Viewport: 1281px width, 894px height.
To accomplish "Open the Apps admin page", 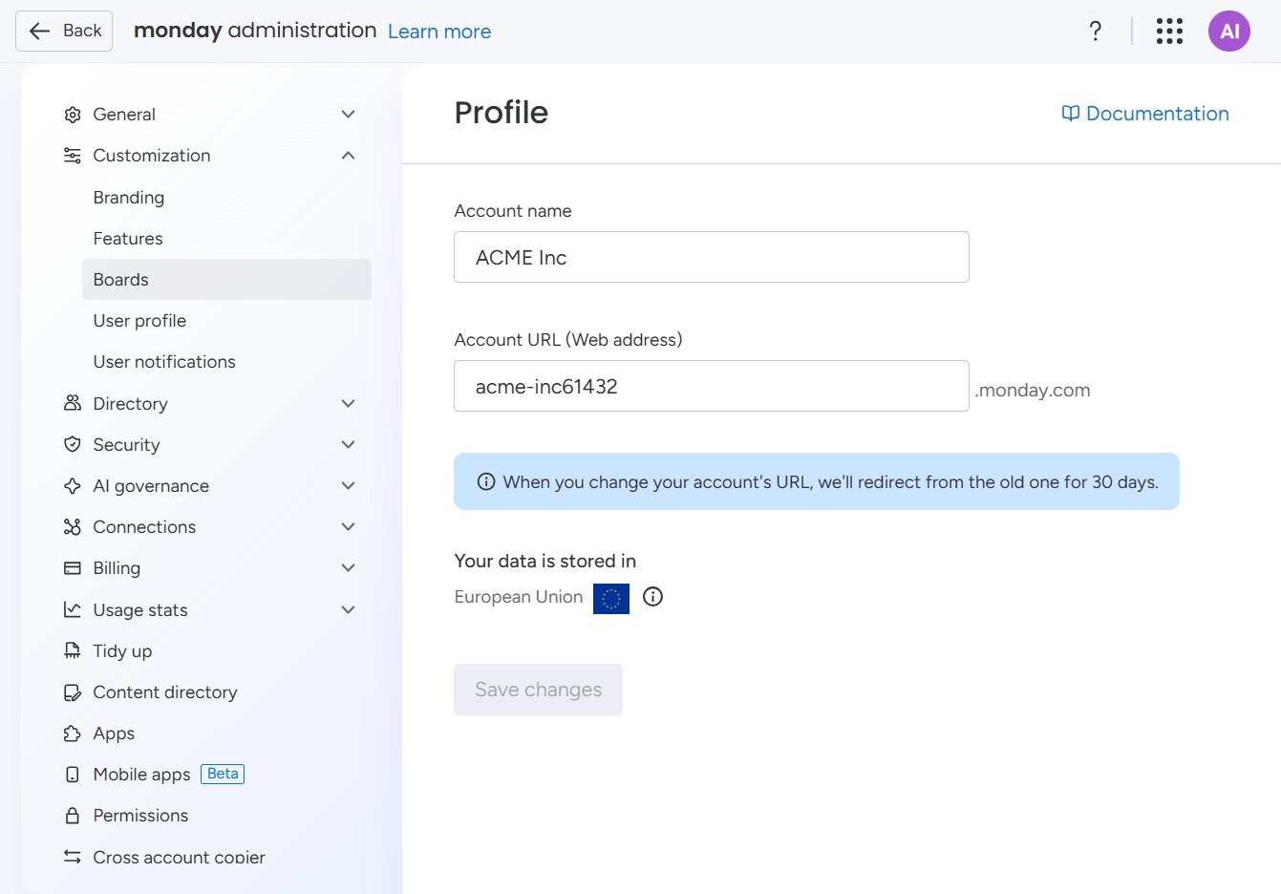I will point(114,734).
